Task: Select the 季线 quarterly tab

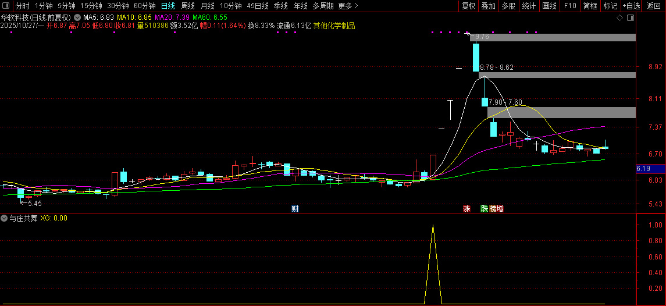Action: coord(280,6)
